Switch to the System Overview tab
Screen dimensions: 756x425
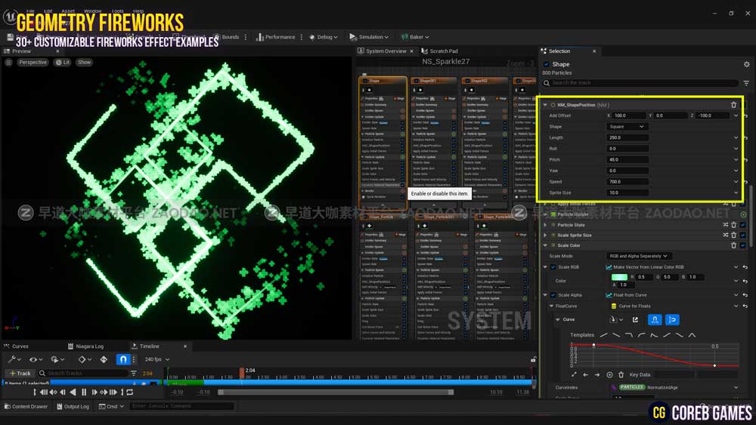pos(386,51)
